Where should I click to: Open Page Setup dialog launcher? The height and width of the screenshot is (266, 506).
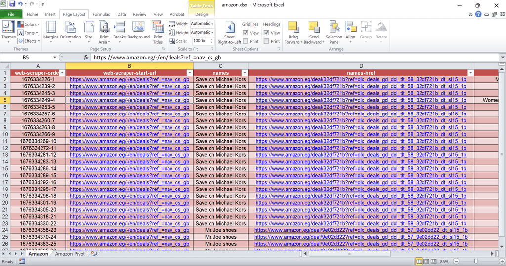coord(163,49)
